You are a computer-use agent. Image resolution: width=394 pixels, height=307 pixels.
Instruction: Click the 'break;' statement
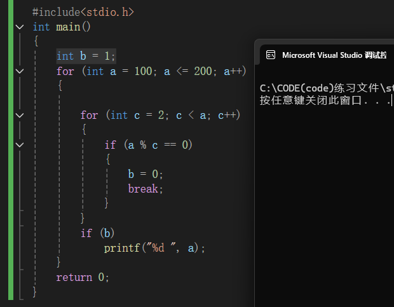click(x=146, y=189)
